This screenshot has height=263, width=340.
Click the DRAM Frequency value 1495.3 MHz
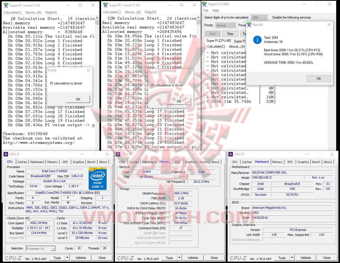coord(181,194)
